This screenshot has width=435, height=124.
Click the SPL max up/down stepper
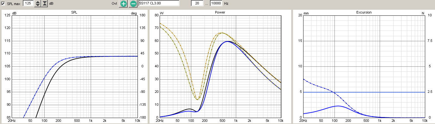[x=38, y=4]
